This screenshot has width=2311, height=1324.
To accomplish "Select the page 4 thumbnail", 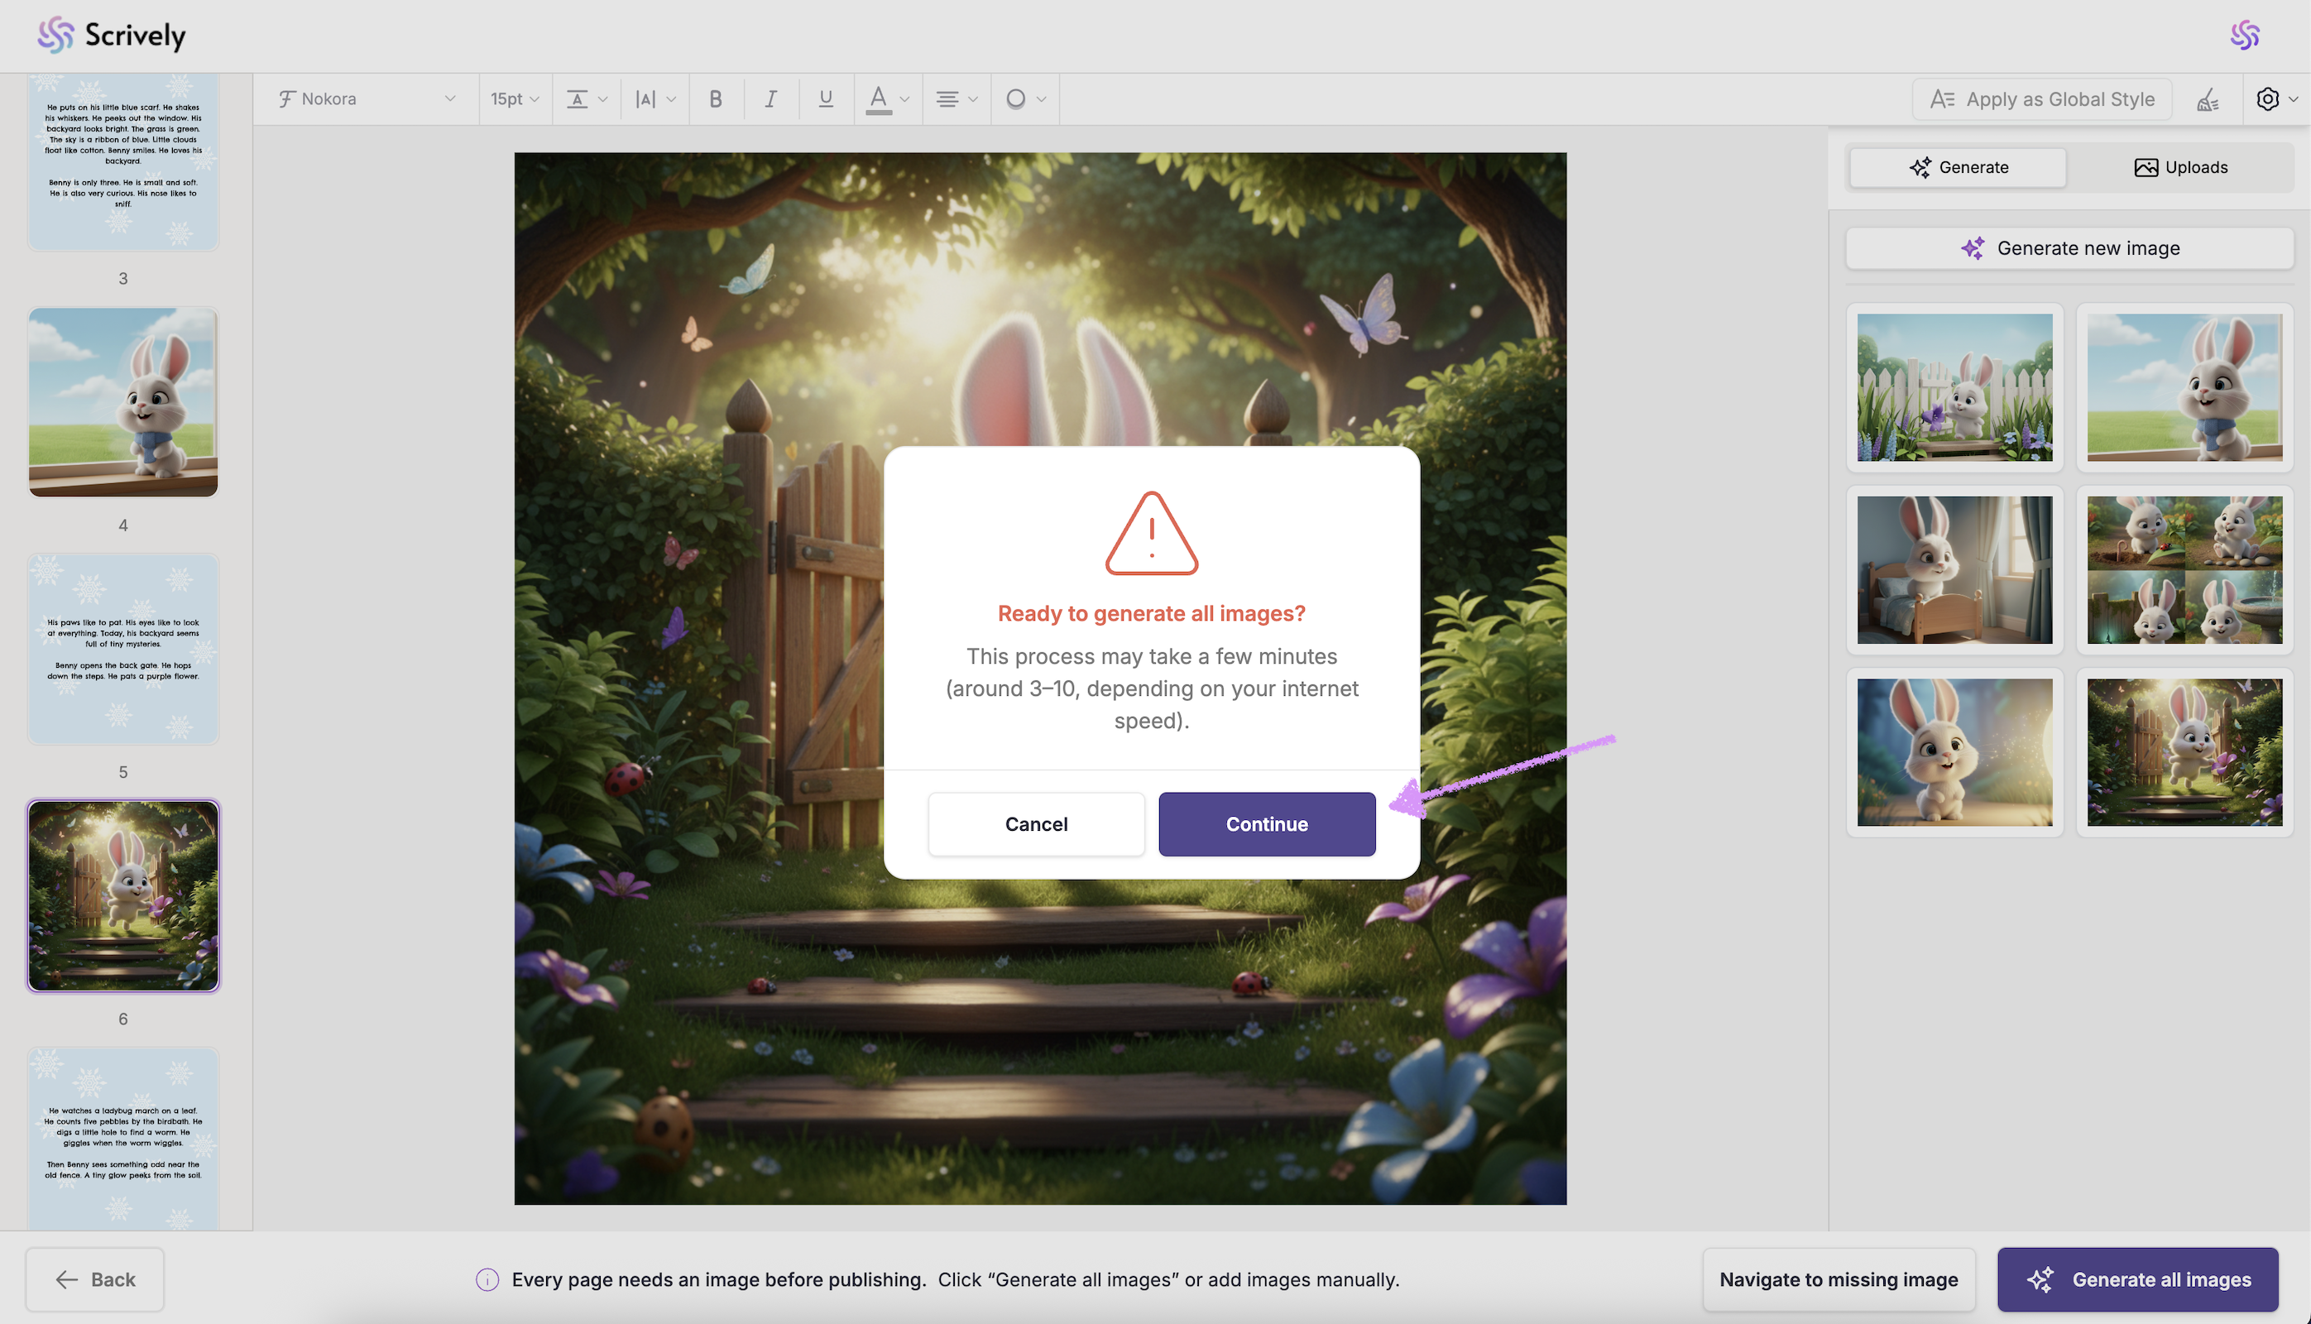I will (122, 402).
